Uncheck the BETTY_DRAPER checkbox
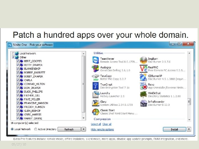This screenshot has width=199, height=149. pos(18,65)
